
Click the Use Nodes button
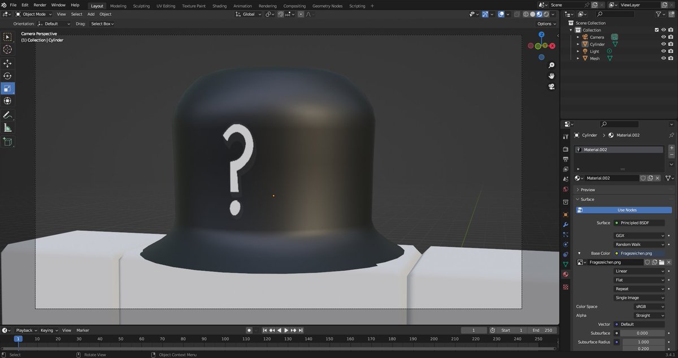pyautogui.click(x=624, y=210)
